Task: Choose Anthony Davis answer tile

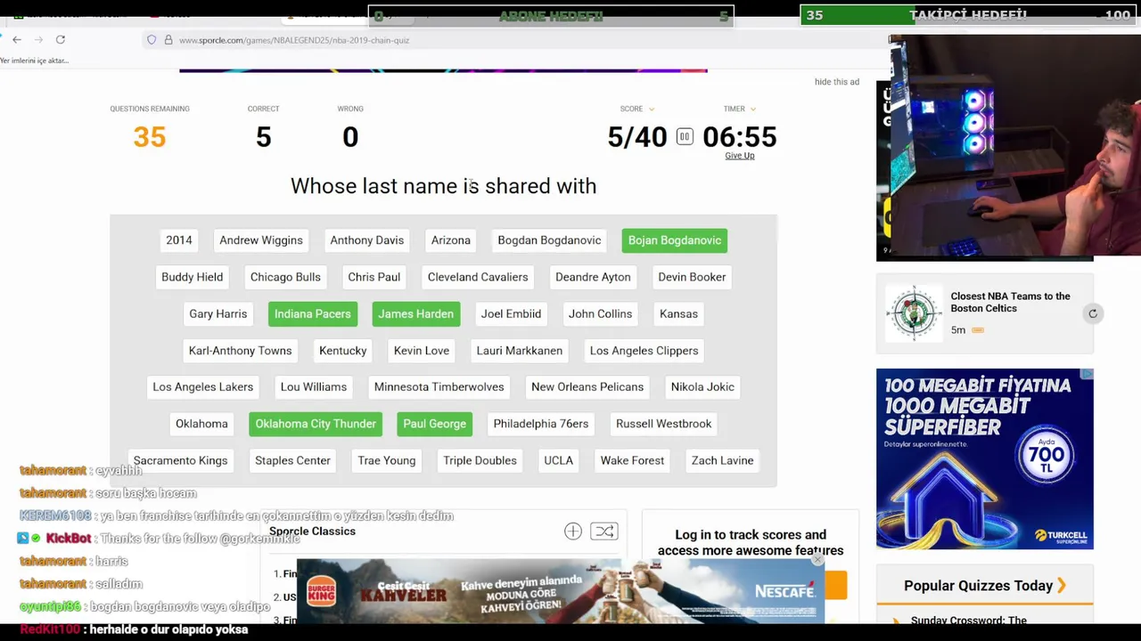Action: click(x=367, y=240)
